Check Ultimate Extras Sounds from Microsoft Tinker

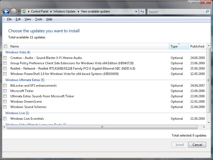point(5,96)
